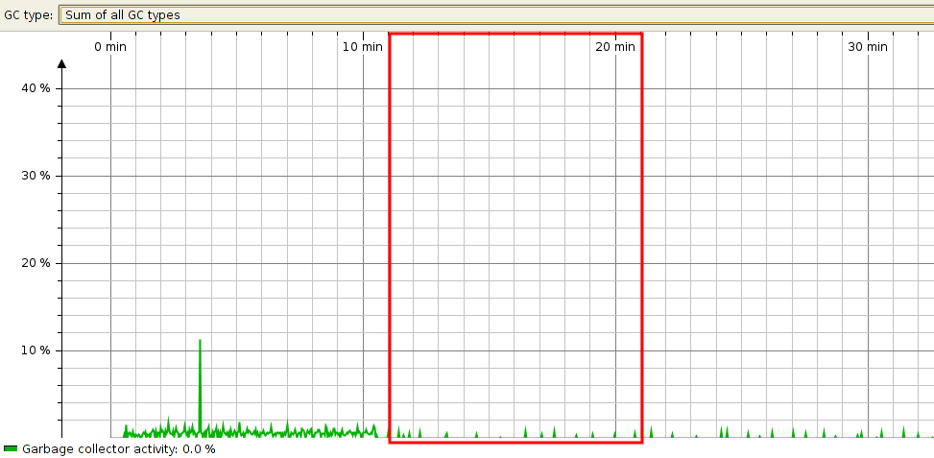Click the blue 0.0 % activity value
Viewport: 934px width, 458px height.
pos(199,448)
